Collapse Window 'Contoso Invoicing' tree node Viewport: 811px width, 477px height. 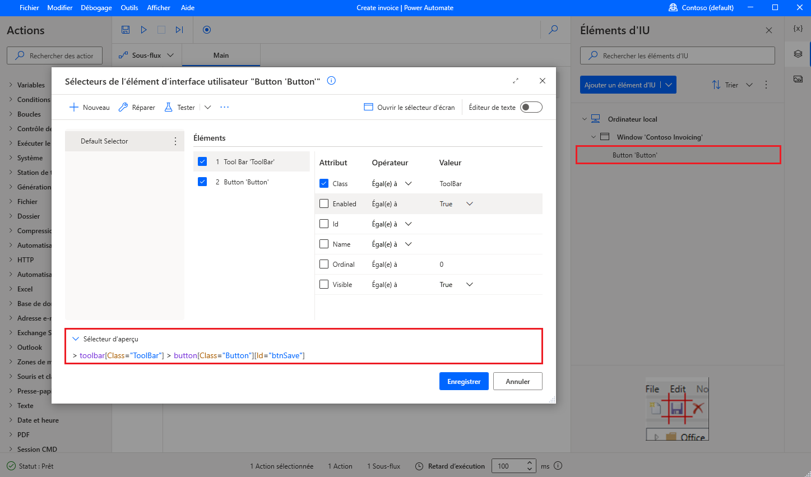tap(594, 137)
